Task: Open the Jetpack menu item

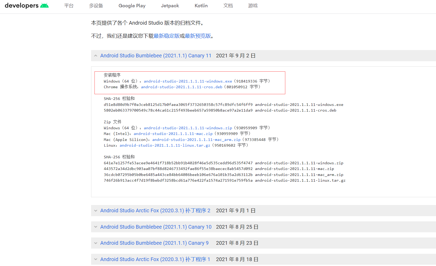Action: [x=170, y=6]
